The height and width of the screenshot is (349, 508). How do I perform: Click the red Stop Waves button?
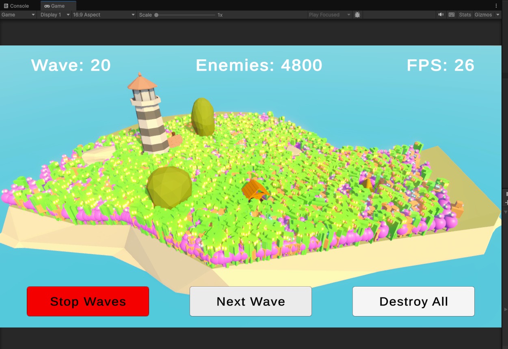coord(88,302)
